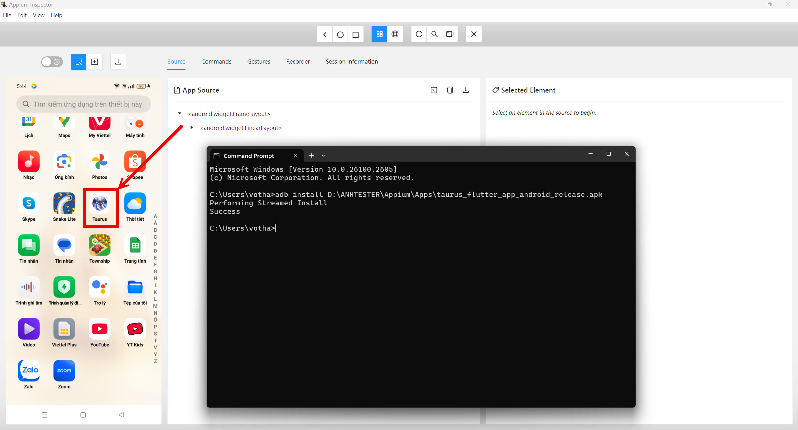Tap the YT Kids app icon
Viewport: 798px width, 430px height.
point(135,329)
